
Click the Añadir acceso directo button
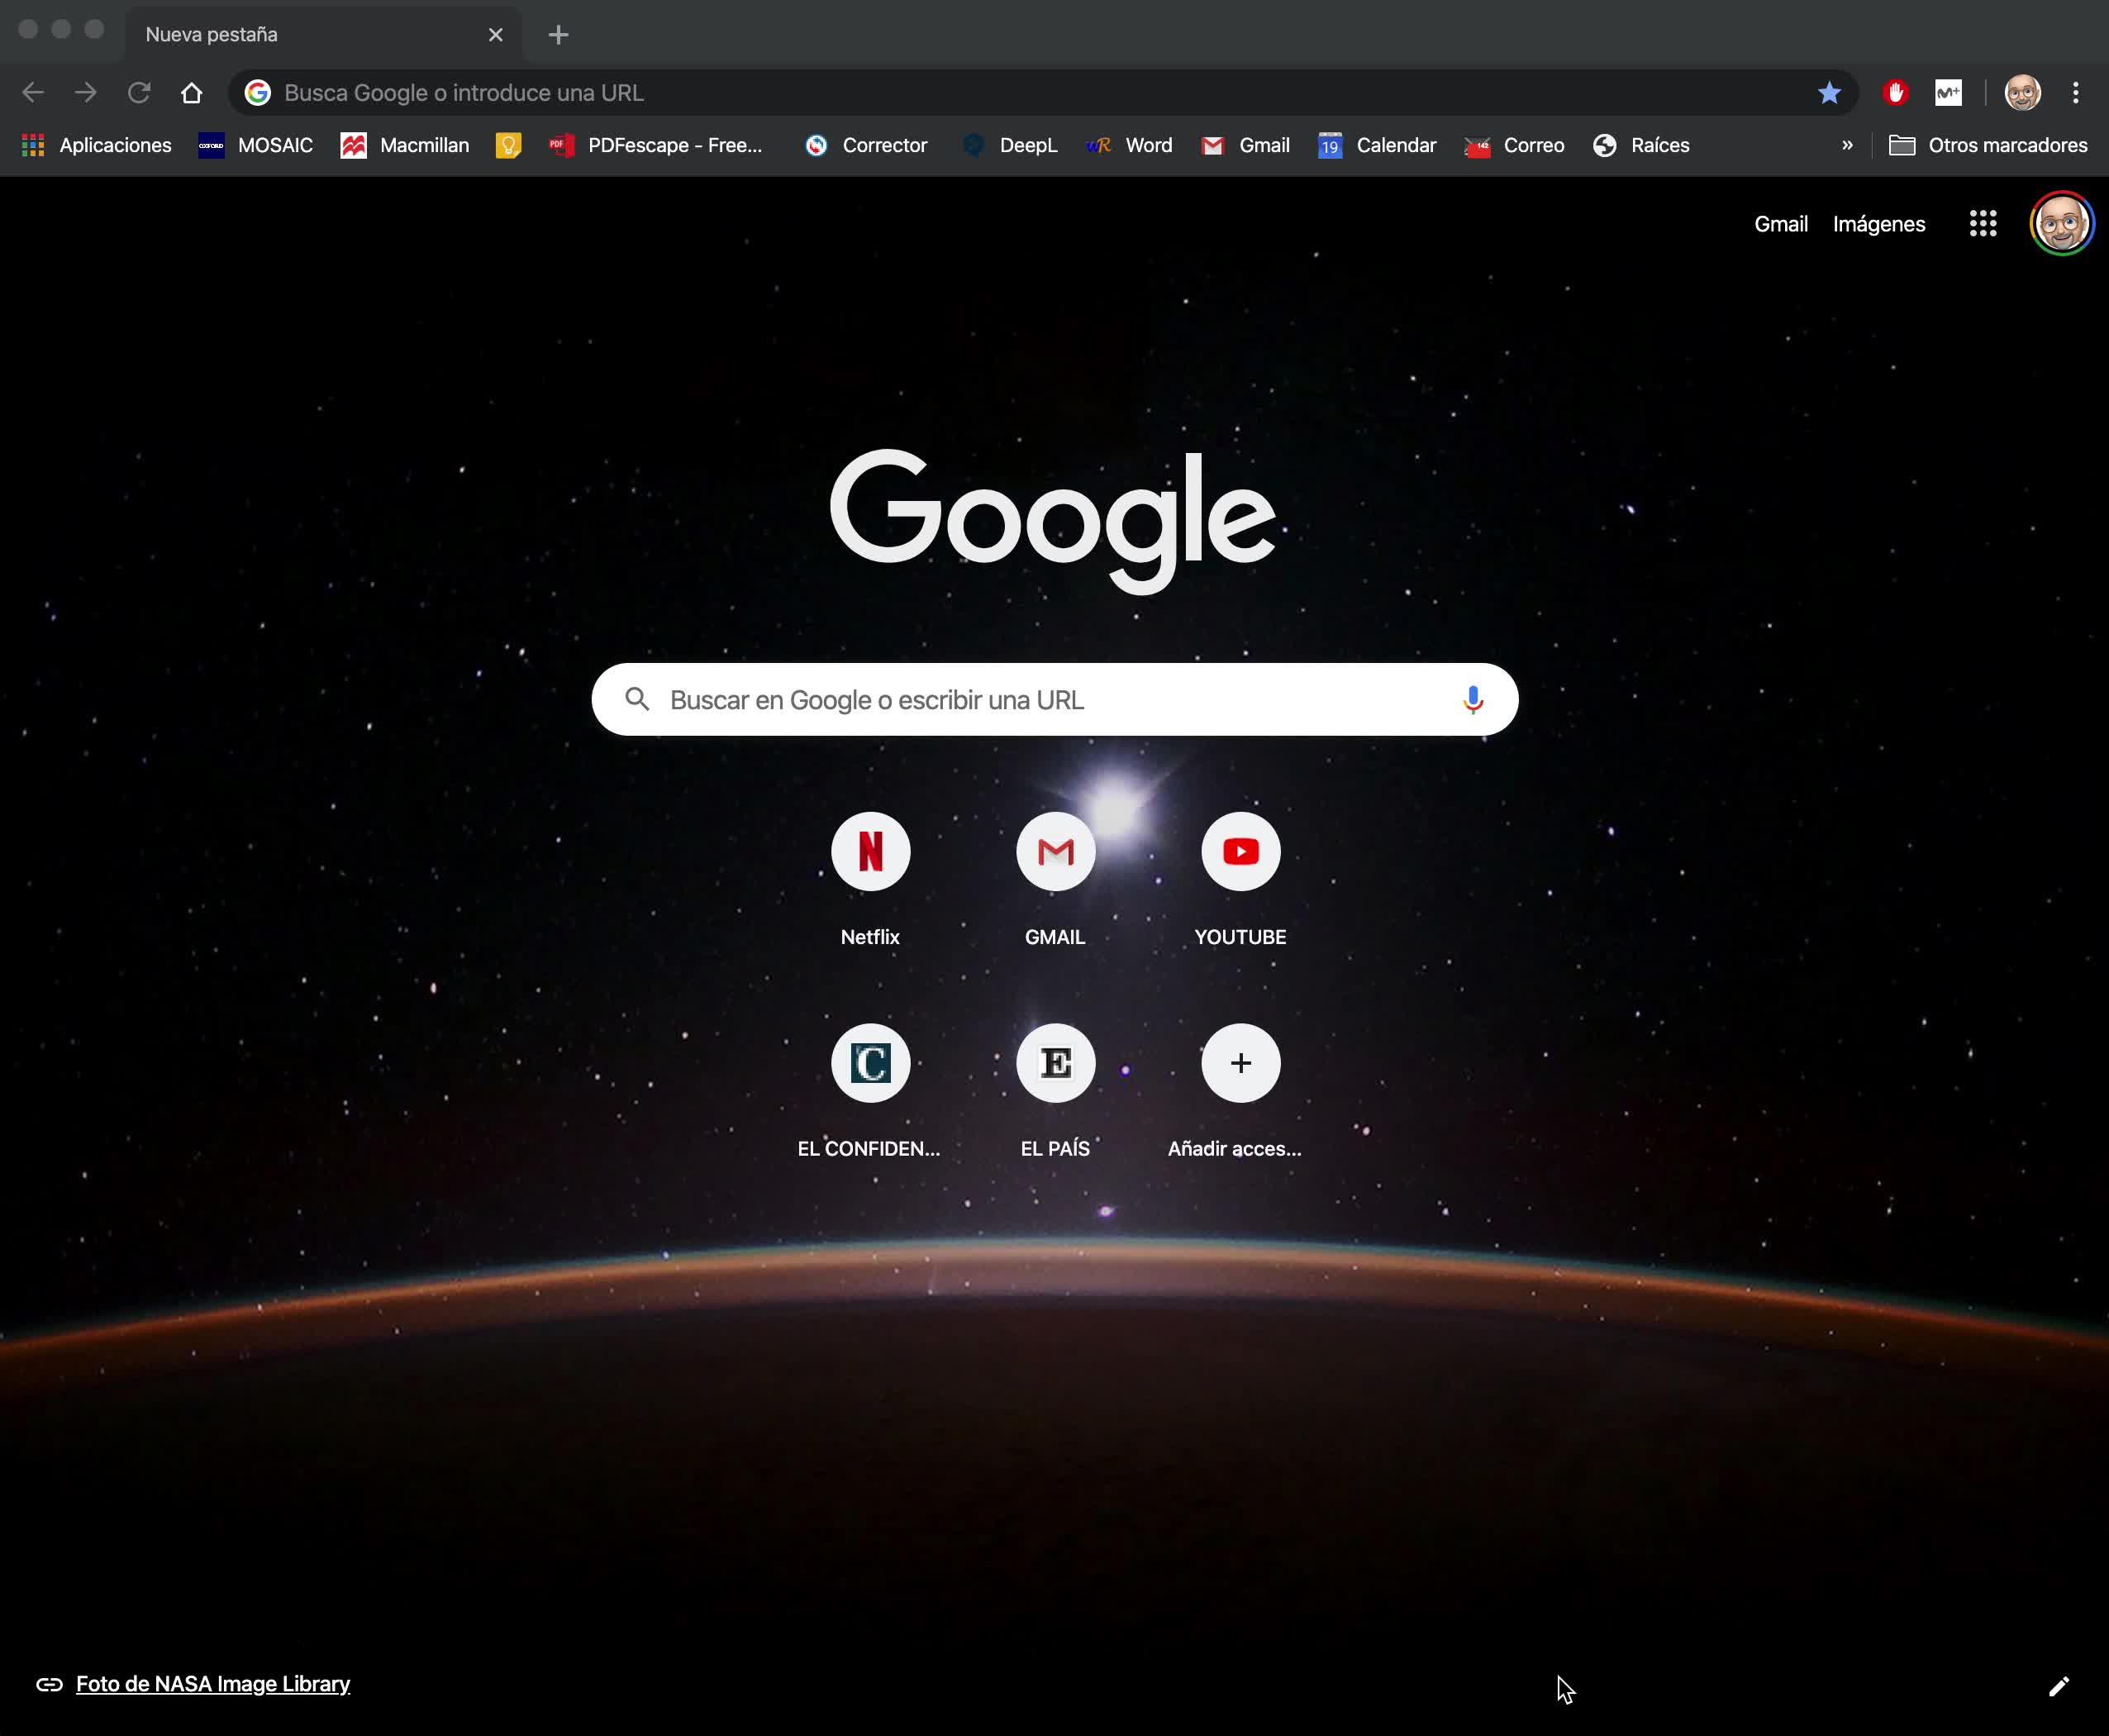point(1240,1063)
